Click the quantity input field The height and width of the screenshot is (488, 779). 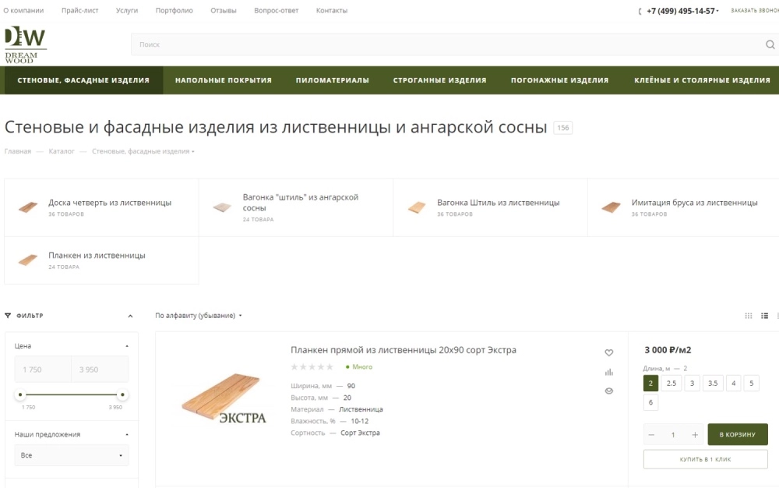tap(673, 435)
